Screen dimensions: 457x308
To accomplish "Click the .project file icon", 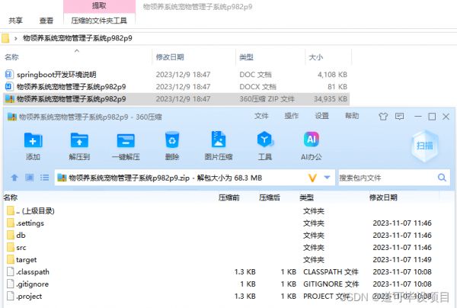I will 11,296.
